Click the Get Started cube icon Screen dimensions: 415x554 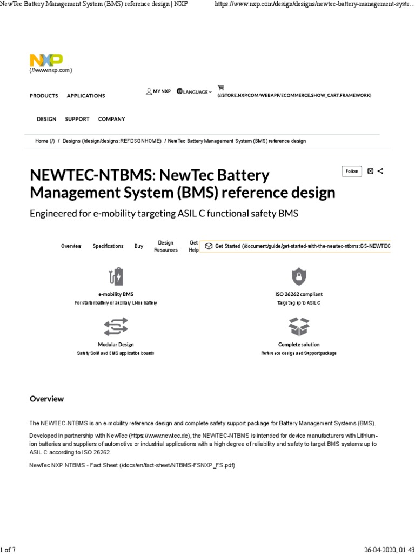point(209,246)
